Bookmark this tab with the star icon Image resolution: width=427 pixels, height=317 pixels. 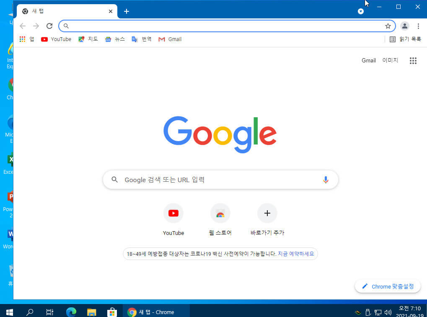tap(388, 26)
